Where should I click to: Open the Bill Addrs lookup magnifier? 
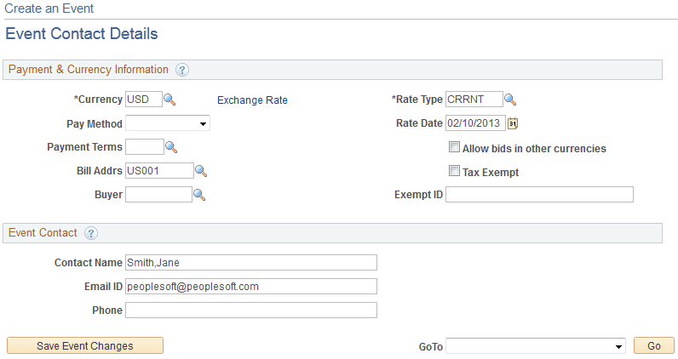click(x=201, y=171)
